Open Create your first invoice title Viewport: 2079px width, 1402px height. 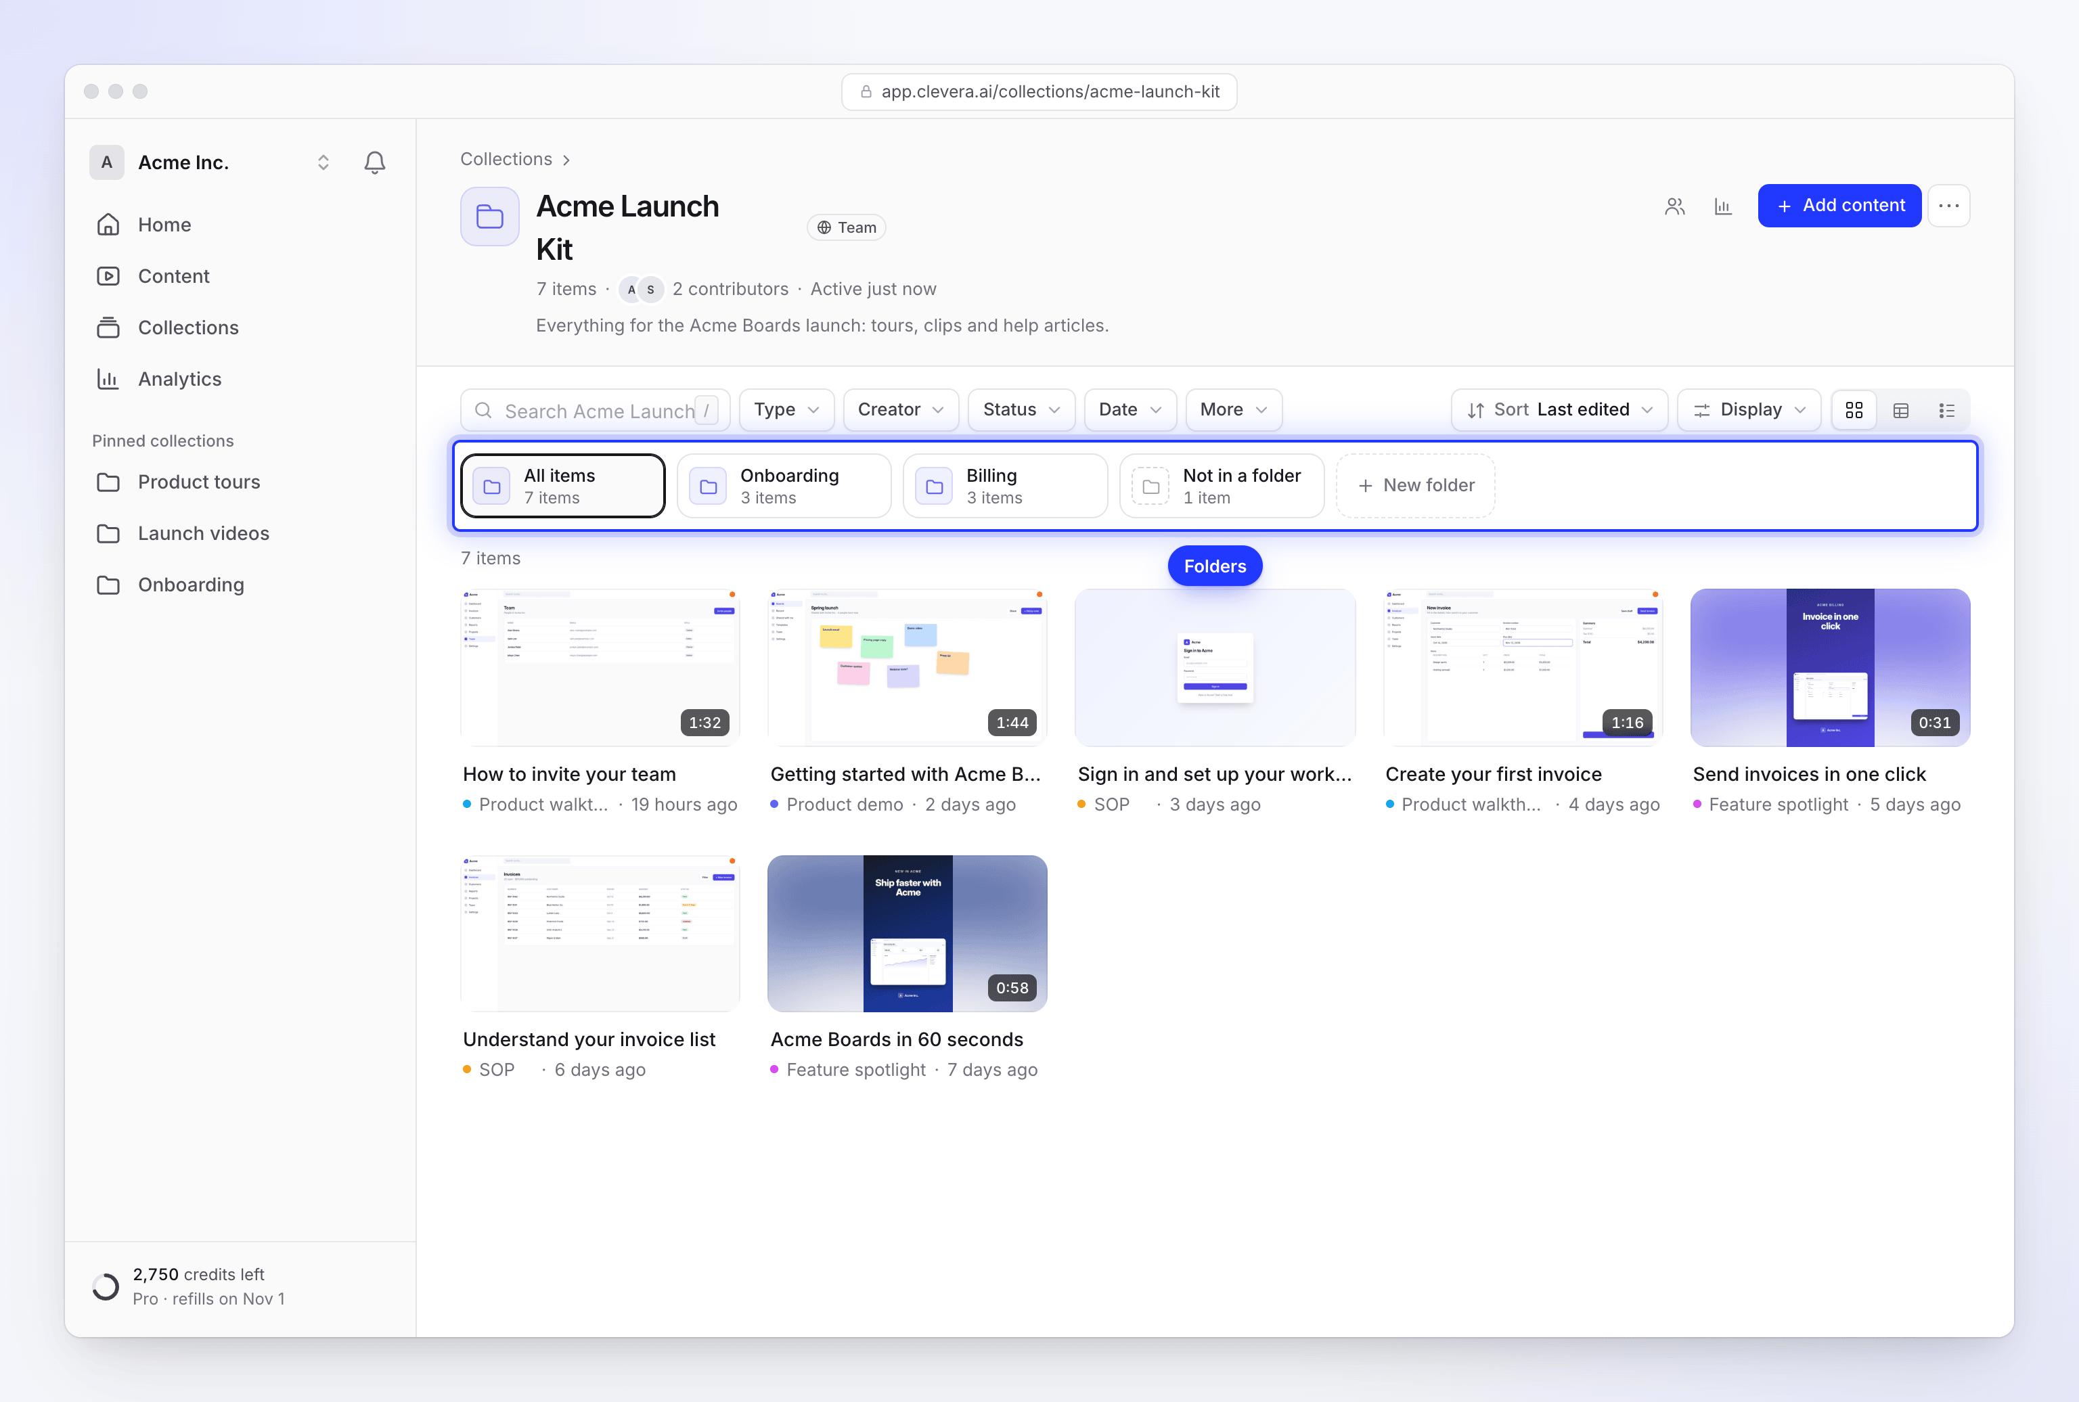click(x=1494, y=774)
